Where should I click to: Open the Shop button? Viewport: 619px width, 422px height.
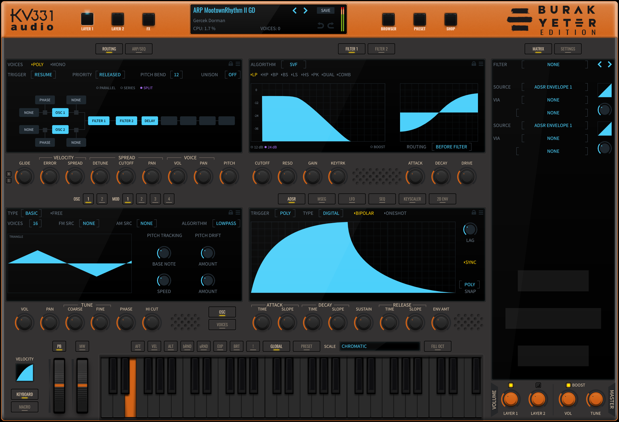click(451, 19)
